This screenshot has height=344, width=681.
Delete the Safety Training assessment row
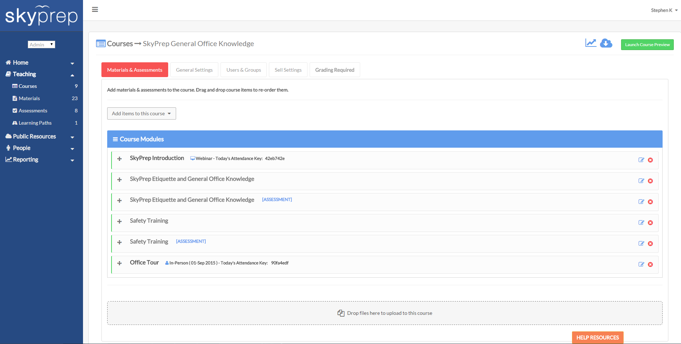650,244
